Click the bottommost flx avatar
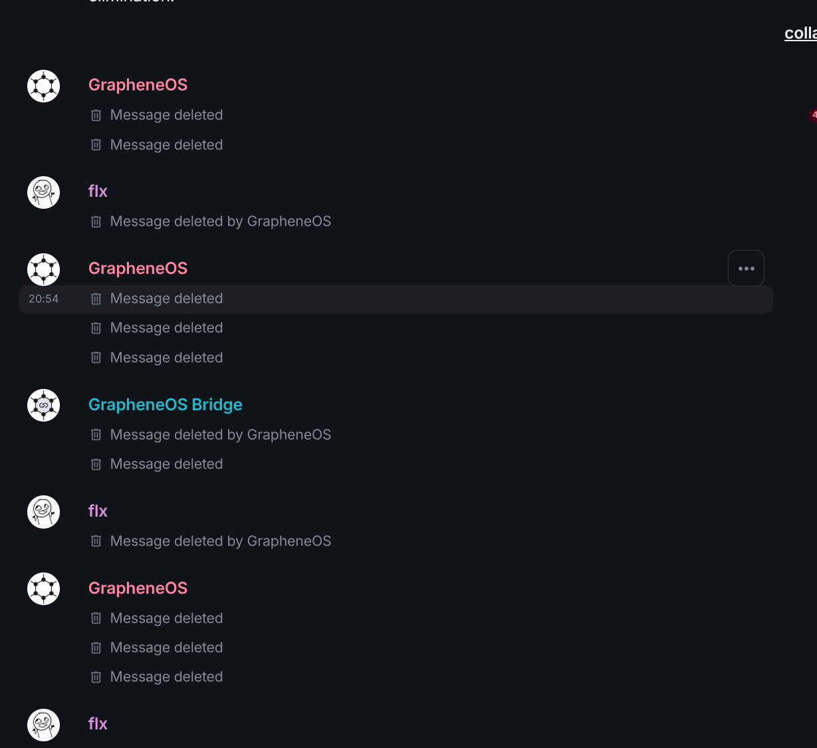 44,725
